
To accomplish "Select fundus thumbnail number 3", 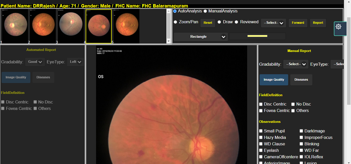I will 71,26.
